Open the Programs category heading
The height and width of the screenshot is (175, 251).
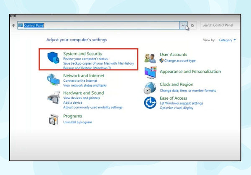[x=72, y=116]
